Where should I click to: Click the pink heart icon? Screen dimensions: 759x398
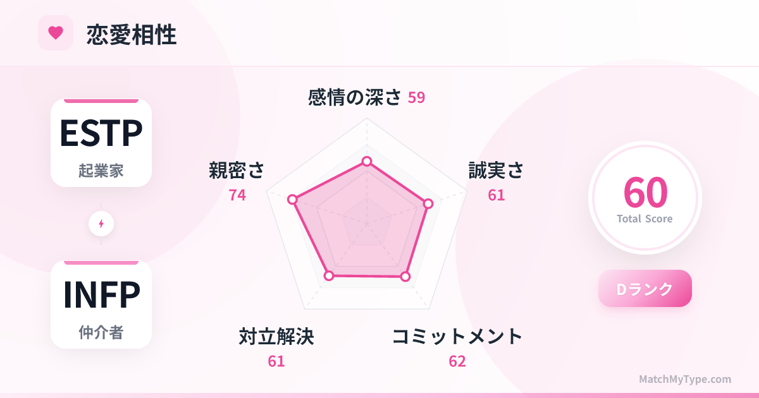56,33
